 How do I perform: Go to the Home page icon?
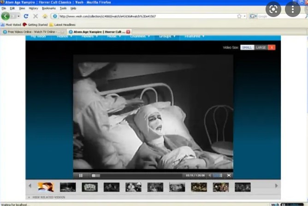coord(45,16)
